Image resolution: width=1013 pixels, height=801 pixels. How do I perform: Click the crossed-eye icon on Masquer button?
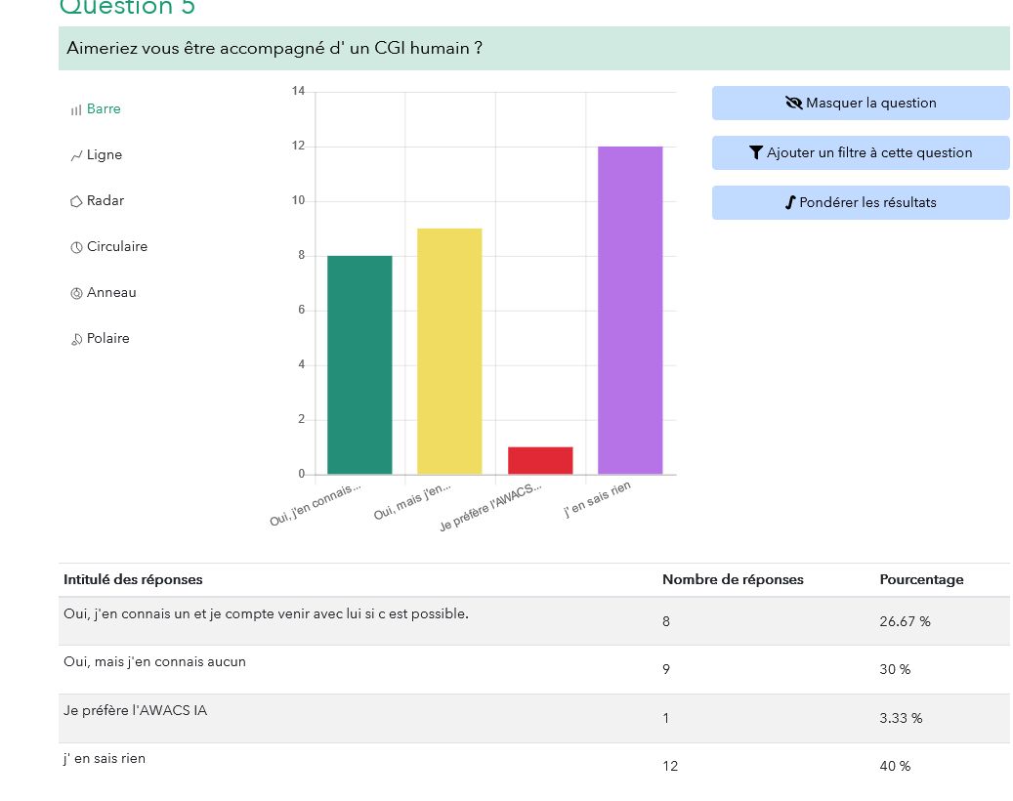(793, 104)
